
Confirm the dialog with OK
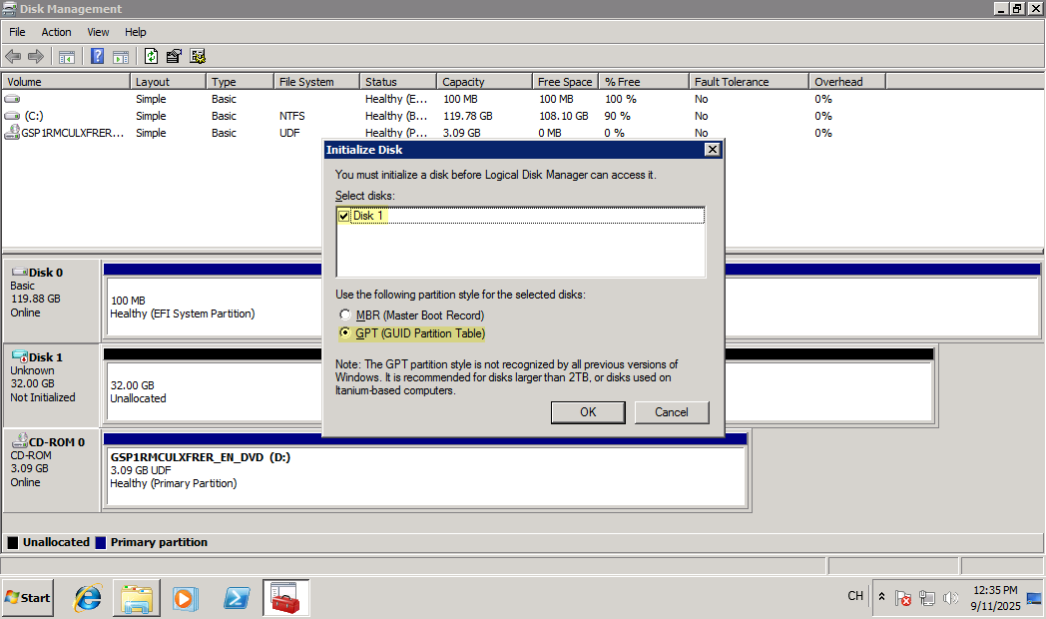click(588, 412)
